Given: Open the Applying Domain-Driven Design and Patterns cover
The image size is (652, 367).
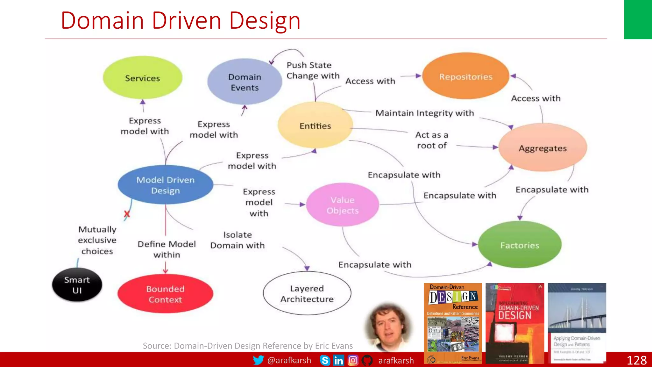Looking at the screenshot, I should [x=577, y=323].
